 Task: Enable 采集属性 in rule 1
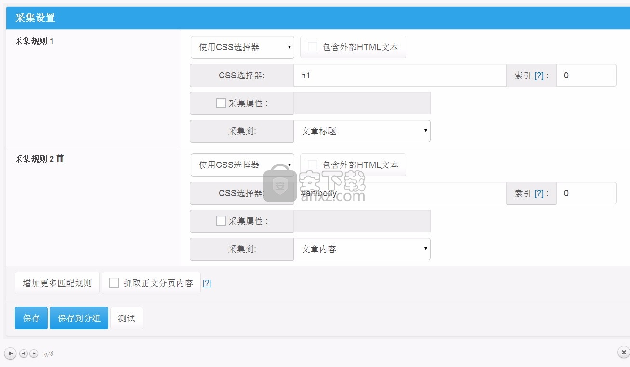[221, 103]
